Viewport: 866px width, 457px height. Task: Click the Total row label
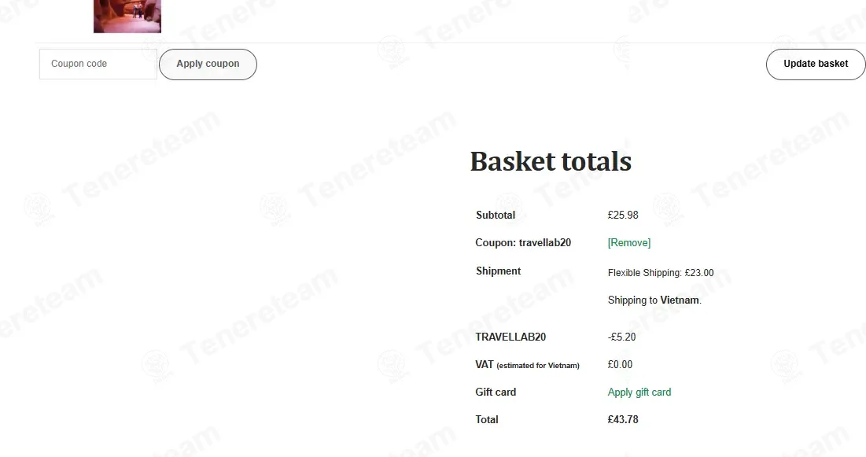point(487,419)
